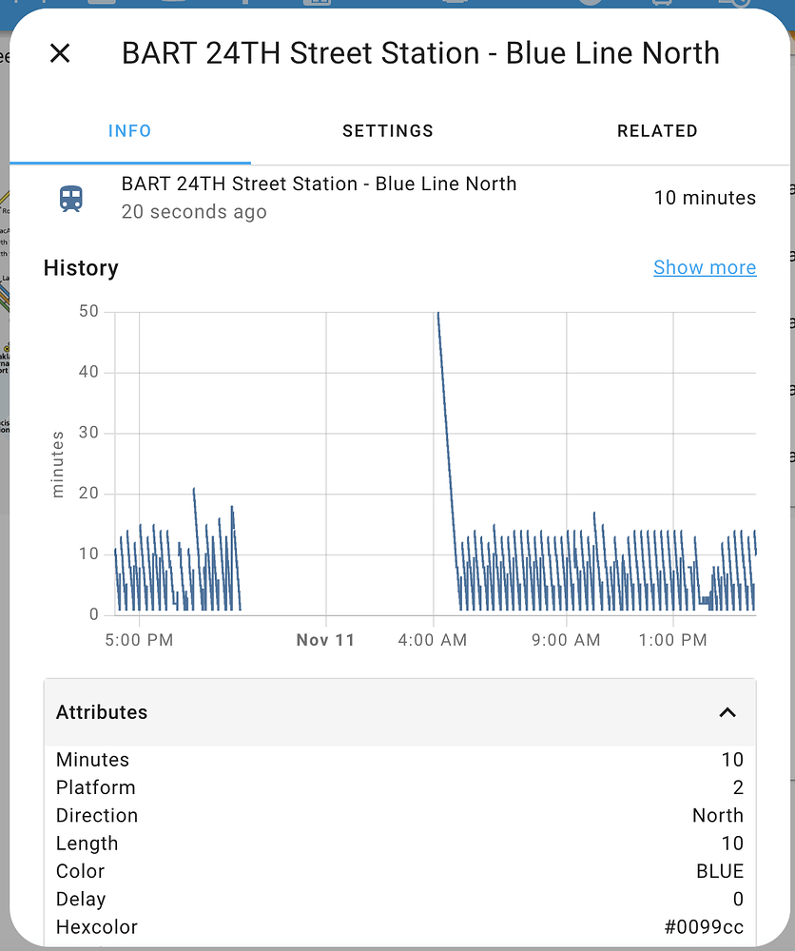
Task: Collapse the Attributes section using its chevron
Action: pyautogui.click(x=727, y=712)
